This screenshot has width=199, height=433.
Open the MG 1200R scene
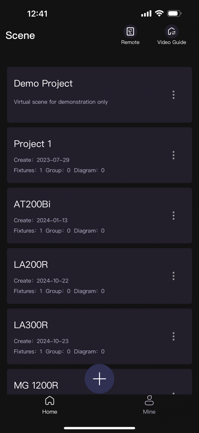36,385
